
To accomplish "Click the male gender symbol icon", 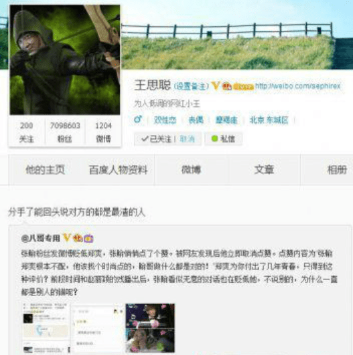I will (138, 119).
